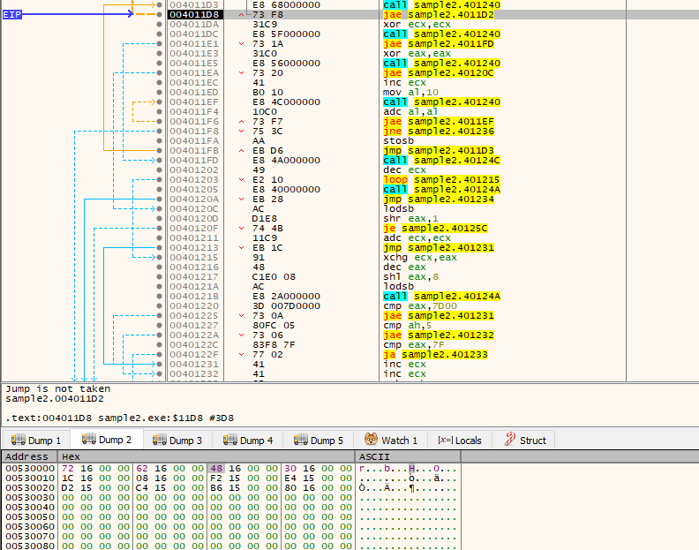
Task: Select address 00401231 row
Action: coord(194,365)
